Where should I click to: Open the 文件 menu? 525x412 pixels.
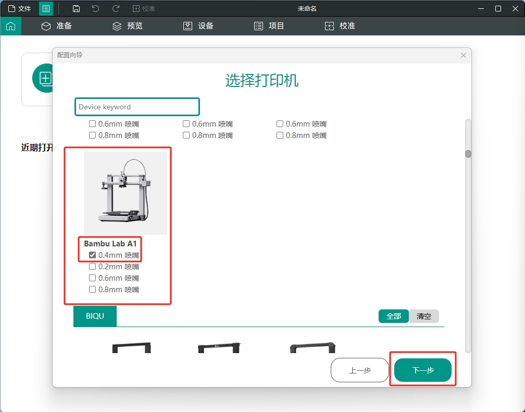tap(19, 8)
